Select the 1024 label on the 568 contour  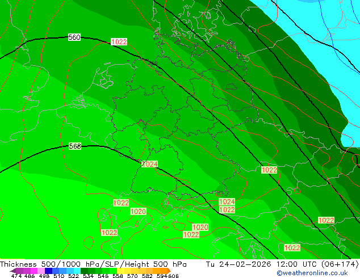tap(149, 164)
